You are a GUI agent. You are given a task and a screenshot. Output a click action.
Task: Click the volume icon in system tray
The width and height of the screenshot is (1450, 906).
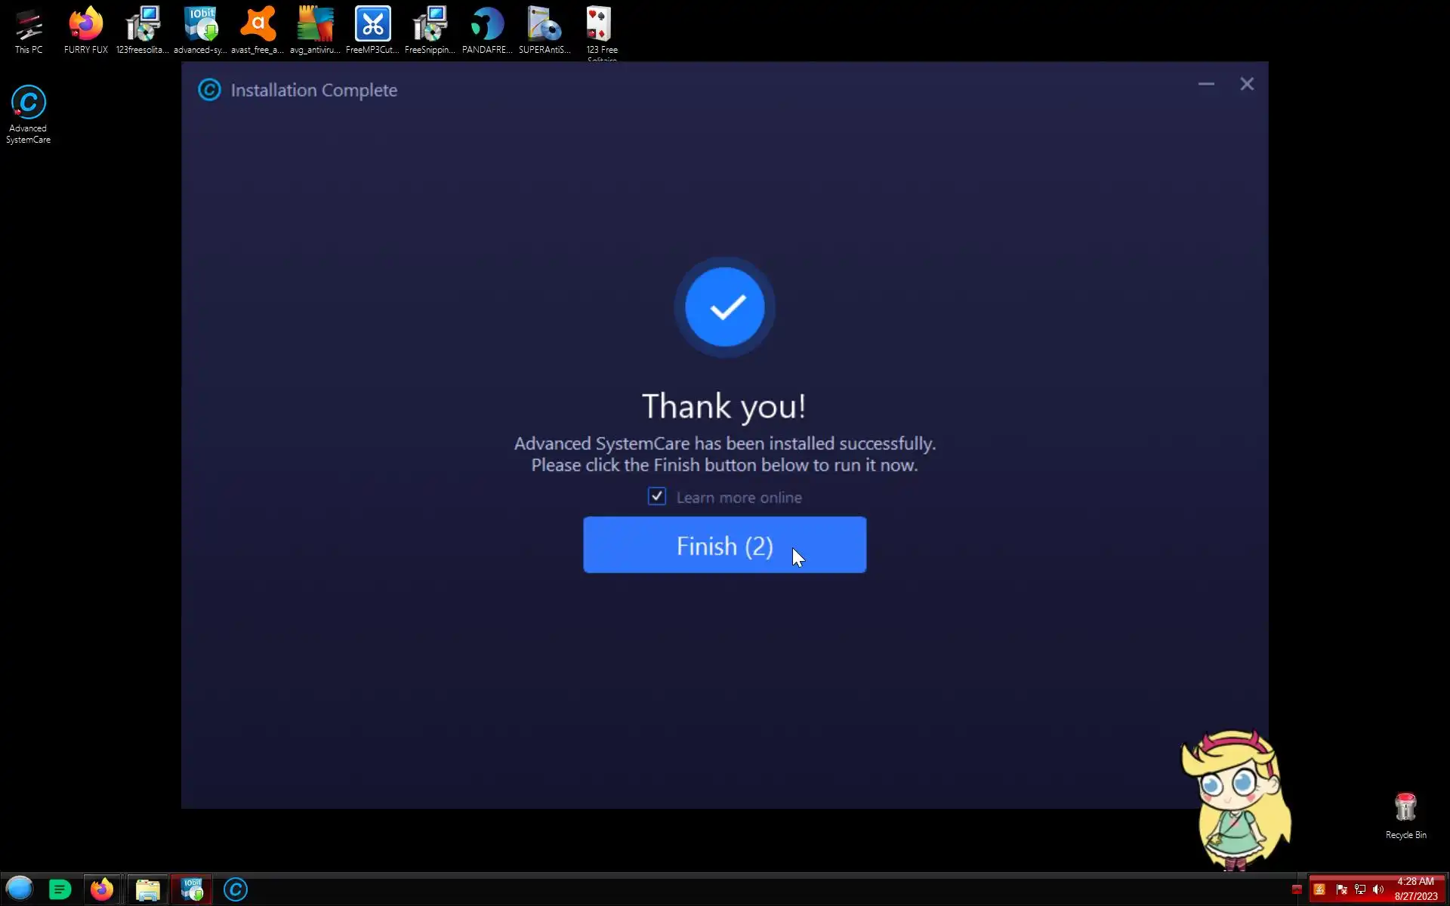point(1378,889)
